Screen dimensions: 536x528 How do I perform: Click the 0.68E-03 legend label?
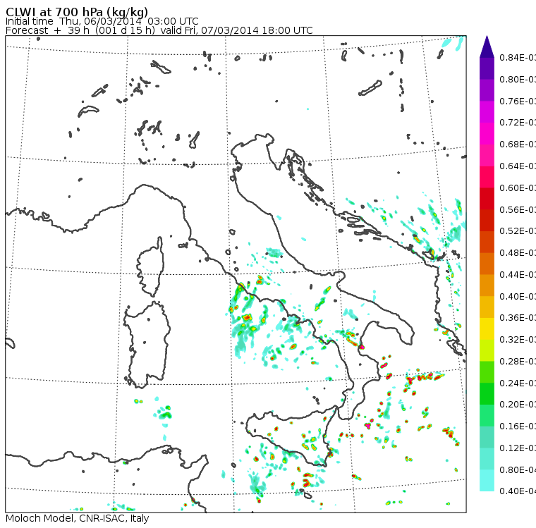[518, 145]
